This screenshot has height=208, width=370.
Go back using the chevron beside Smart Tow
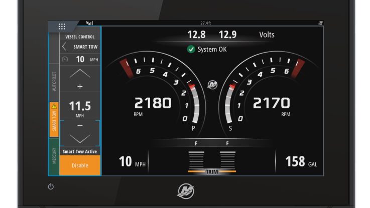pos(64,47)
